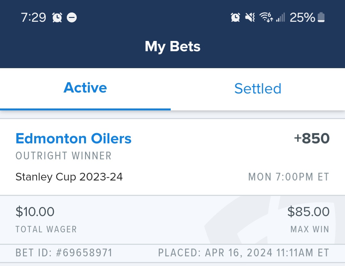Screen dimensions: 345x266
Task: Click the My Bets header title
Action: pos(173,47)
